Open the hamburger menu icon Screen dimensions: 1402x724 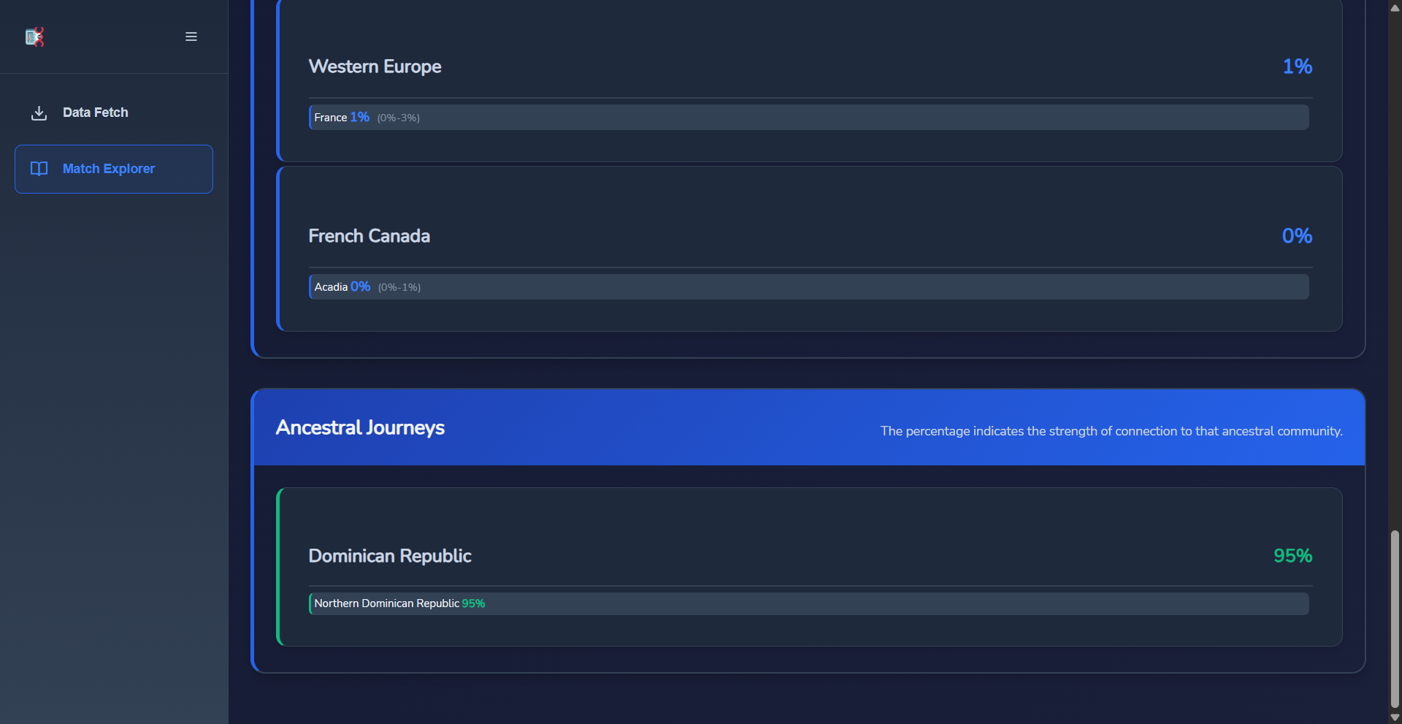tap(191, 37)
